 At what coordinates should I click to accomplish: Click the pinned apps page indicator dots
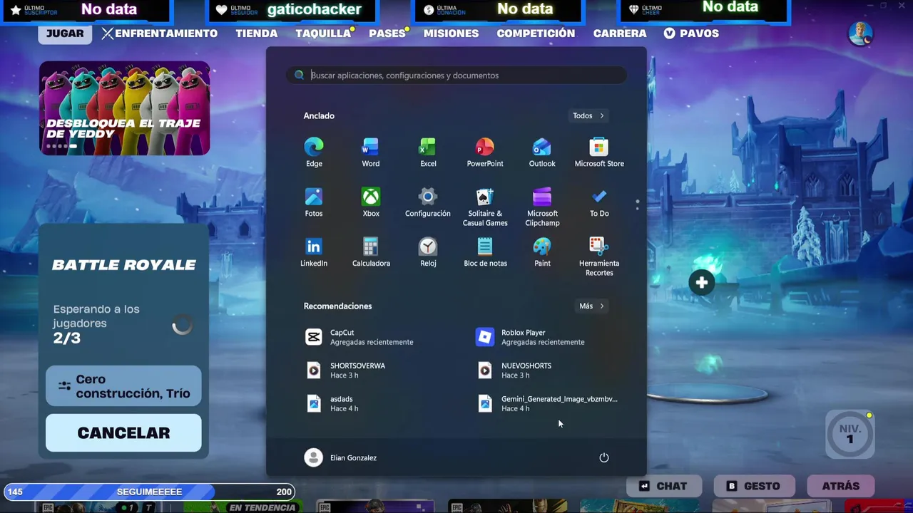[x=637, y=204]
